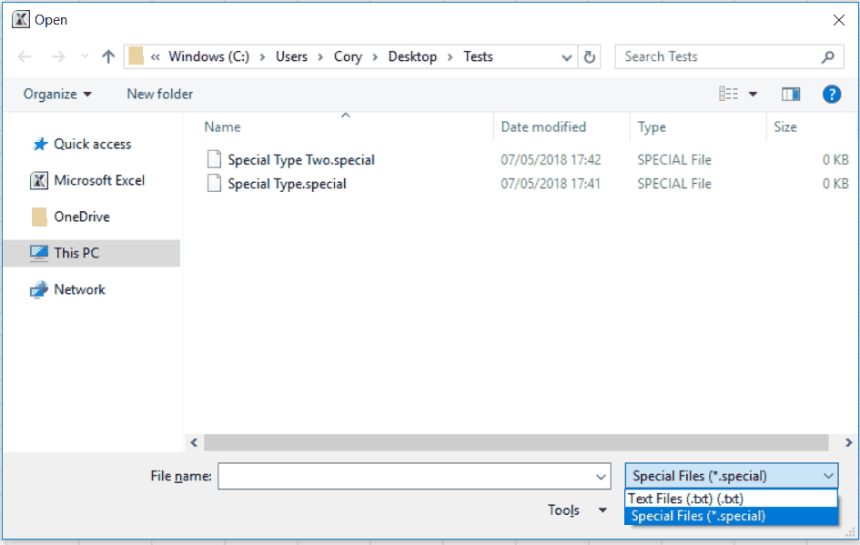Screen dimensions: 860x545
Task: Click the New folder button
Action: point(159,94)
